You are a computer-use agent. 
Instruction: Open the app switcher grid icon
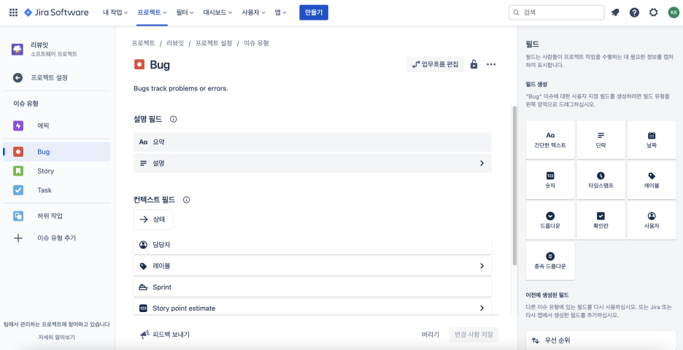tap(12, 12)
